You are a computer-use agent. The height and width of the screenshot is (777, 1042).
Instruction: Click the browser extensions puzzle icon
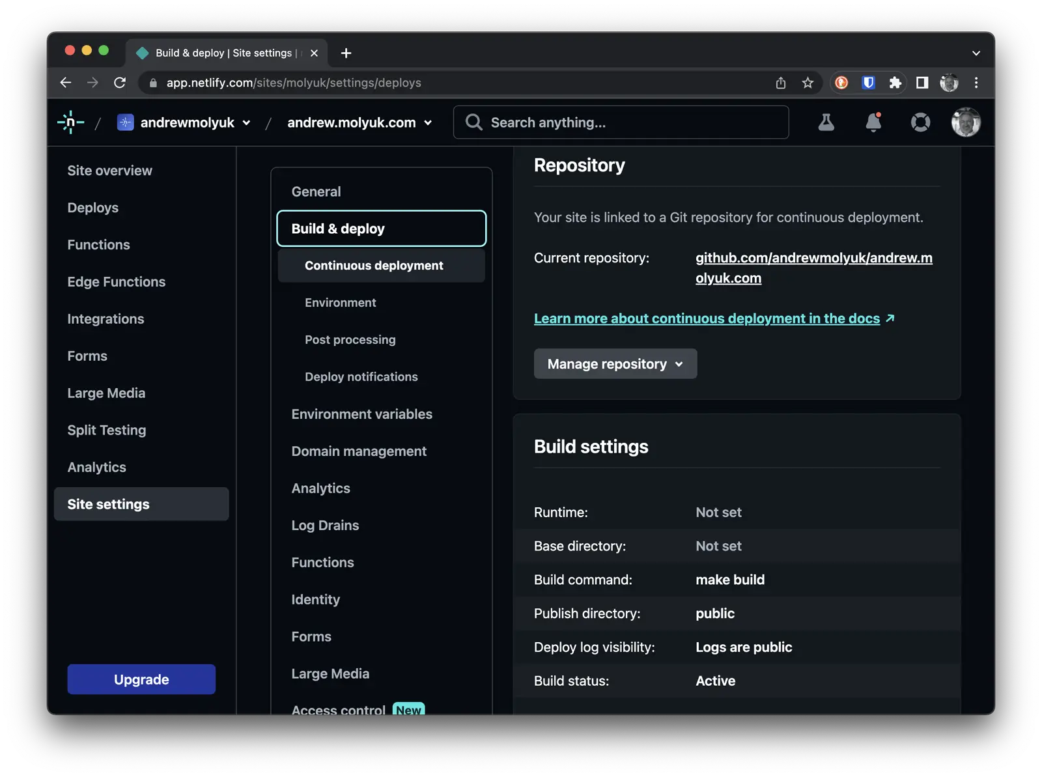tap(895, 83)
